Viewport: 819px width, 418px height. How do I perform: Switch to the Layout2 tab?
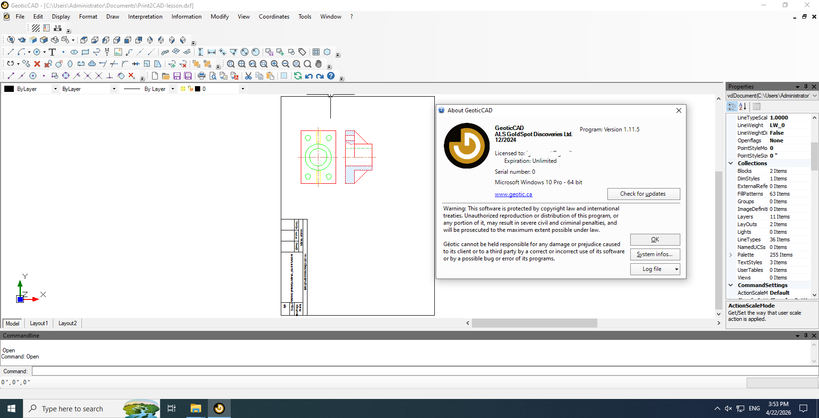tap(68, 323)
